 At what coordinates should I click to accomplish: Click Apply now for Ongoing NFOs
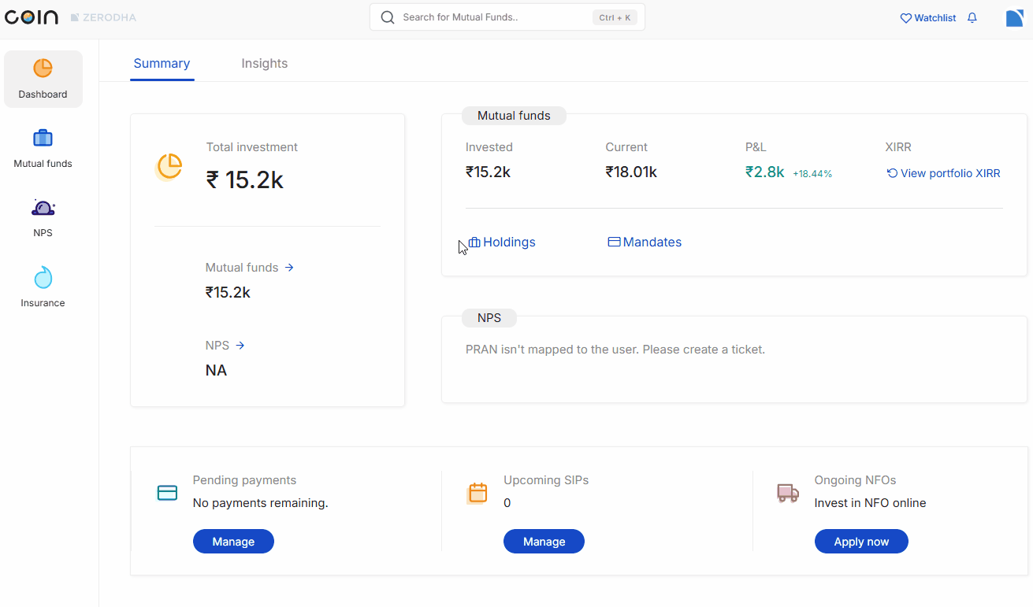coord(860,542)
